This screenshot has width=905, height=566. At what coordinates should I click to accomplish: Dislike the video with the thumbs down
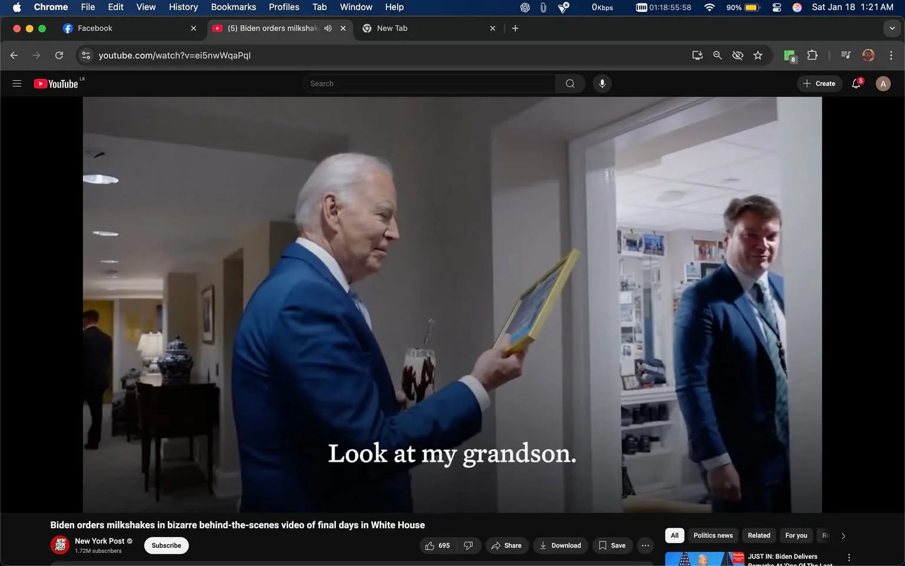click(468, 545)
